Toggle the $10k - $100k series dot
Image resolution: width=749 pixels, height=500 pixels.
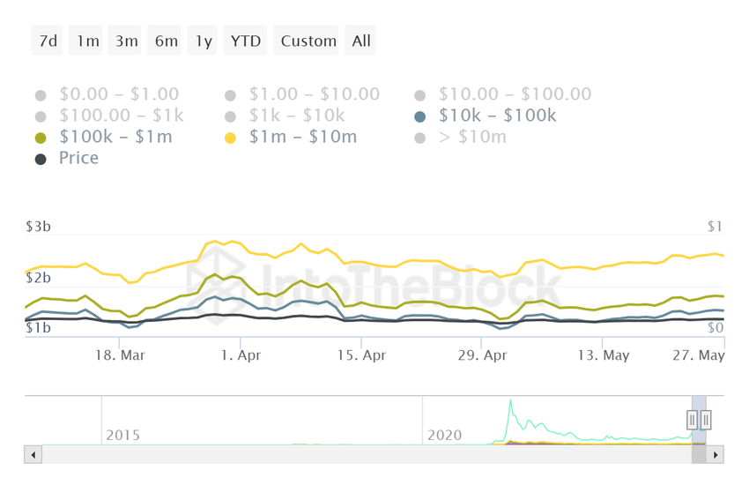(x=419, y=116)
